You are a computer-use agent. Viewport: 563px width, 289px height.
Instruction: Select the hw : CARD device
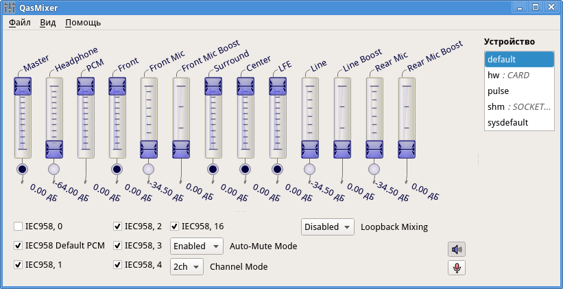(x=519, y=75)
